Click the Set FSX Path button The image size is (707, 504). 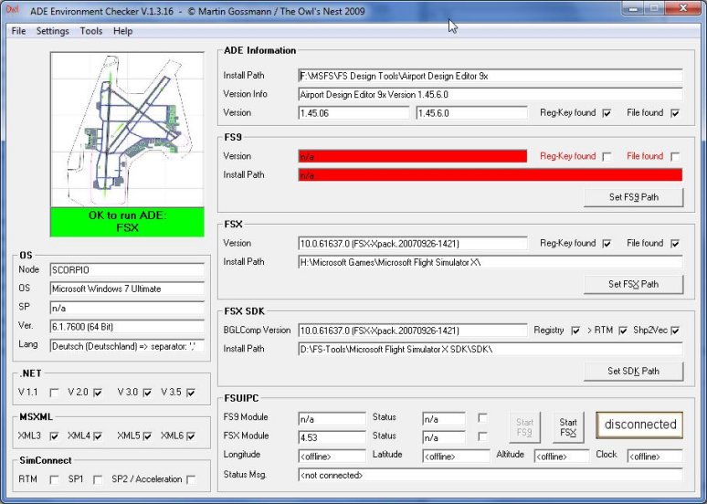coord(634,285)
